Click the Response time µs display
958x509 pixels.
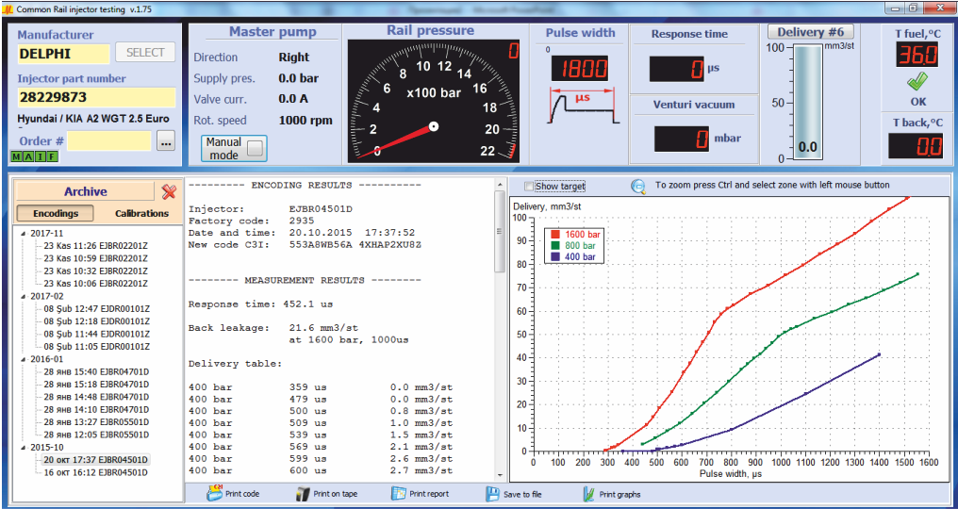676,69
